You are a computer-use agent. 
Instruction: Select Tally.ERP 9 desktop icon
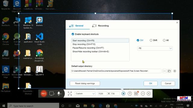40,71
